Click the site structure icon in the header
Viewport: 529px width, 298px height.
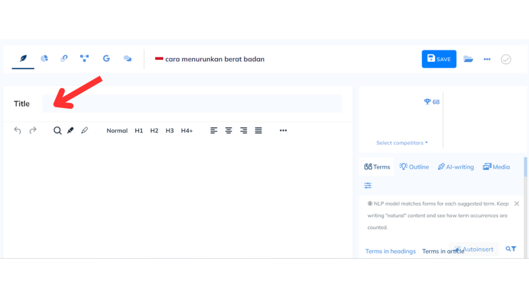coord(84,58)
